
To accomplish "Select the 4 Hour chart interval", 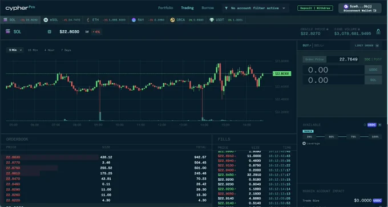I will click(49, 50).
